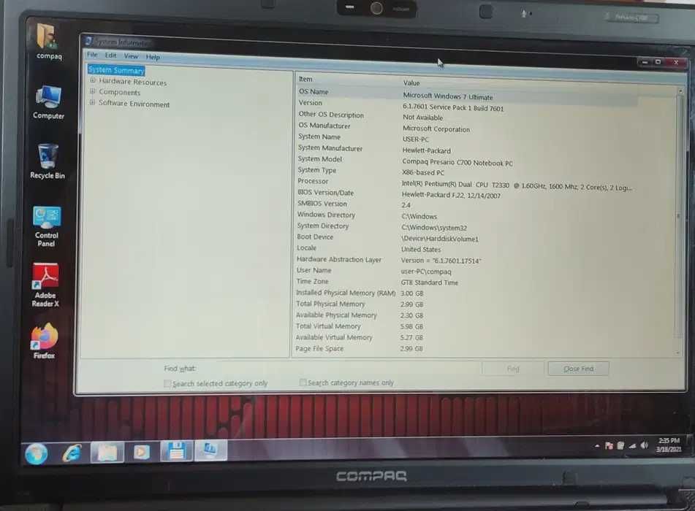Open the Windows Start orb
695x511 pixels.
coord(37,453)
